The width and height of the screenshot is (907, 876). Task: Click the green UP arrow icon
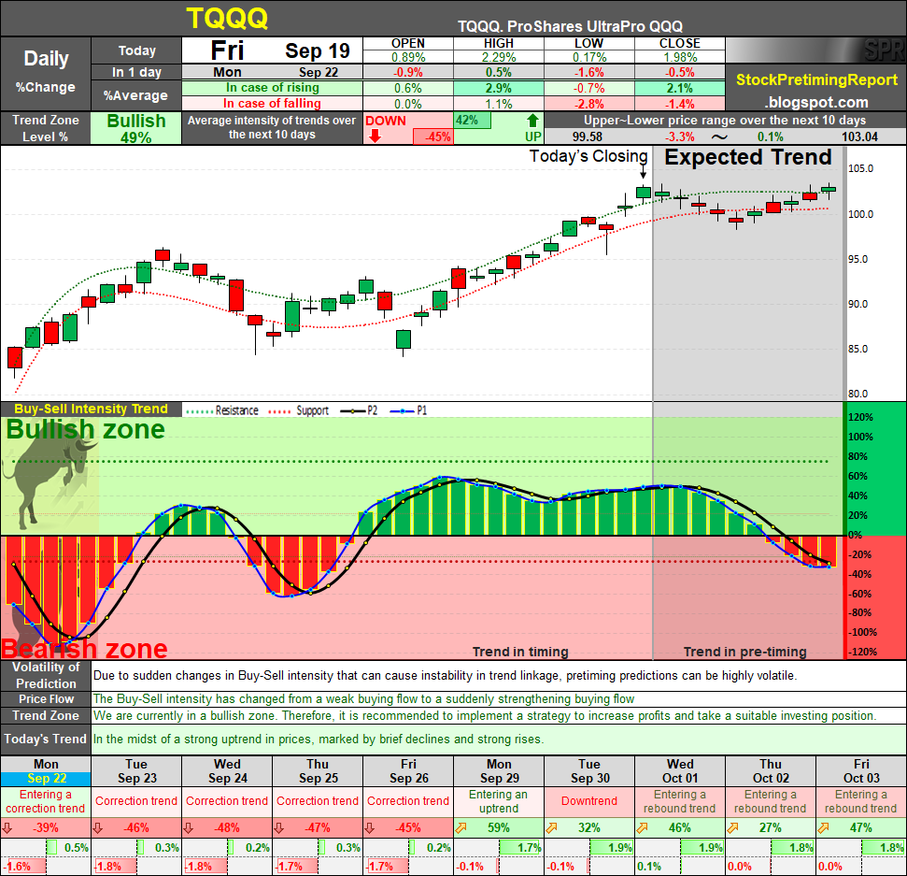[x=532, y=121]
